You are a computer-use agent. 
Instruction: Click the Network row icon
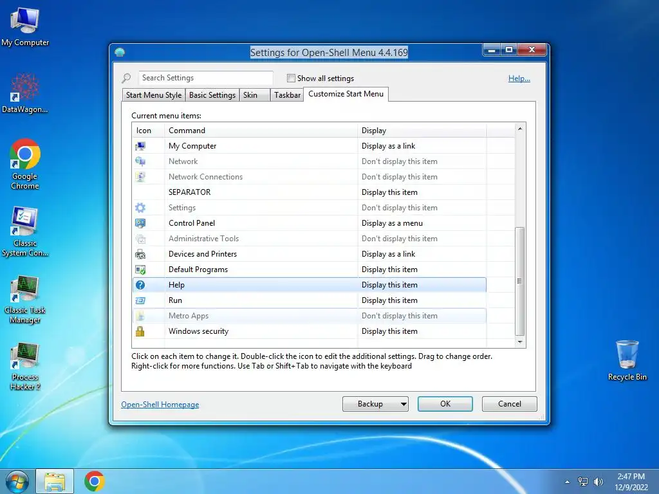pyautogui.click(x=140, y=161)
